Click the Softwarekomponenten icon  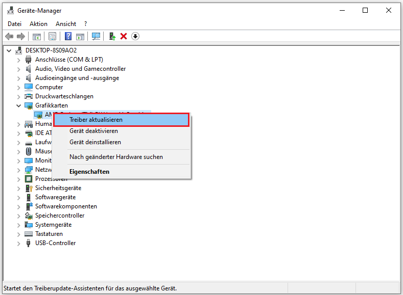(29, 206)
